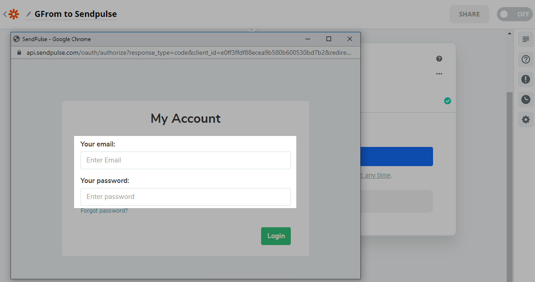Image resolution: width=535 pixels, height=282 pixels.
Task: Focus the Enter password input field
Action: [185, 197]
